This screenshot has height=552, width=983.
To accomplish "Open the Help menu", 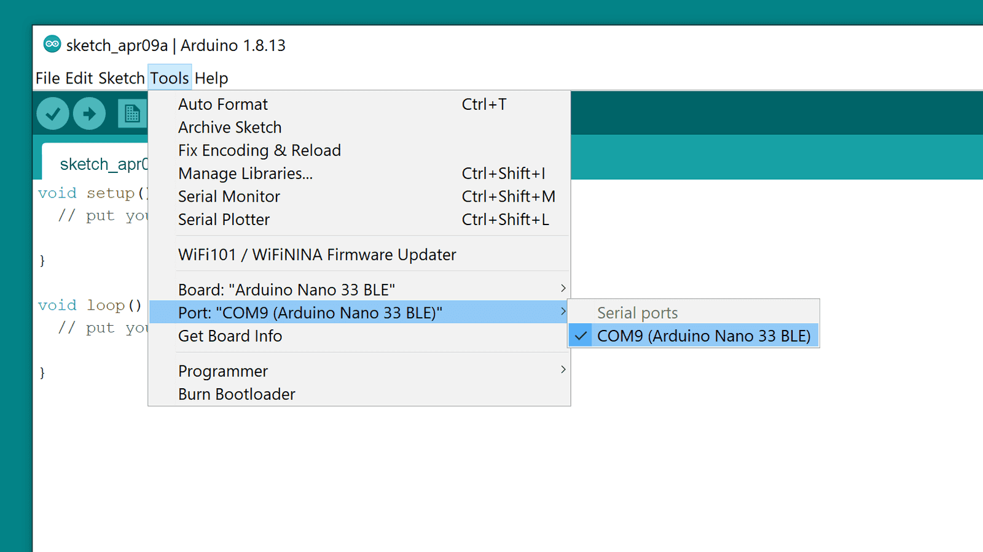I will pyautogui.click(x=211, y=79).
